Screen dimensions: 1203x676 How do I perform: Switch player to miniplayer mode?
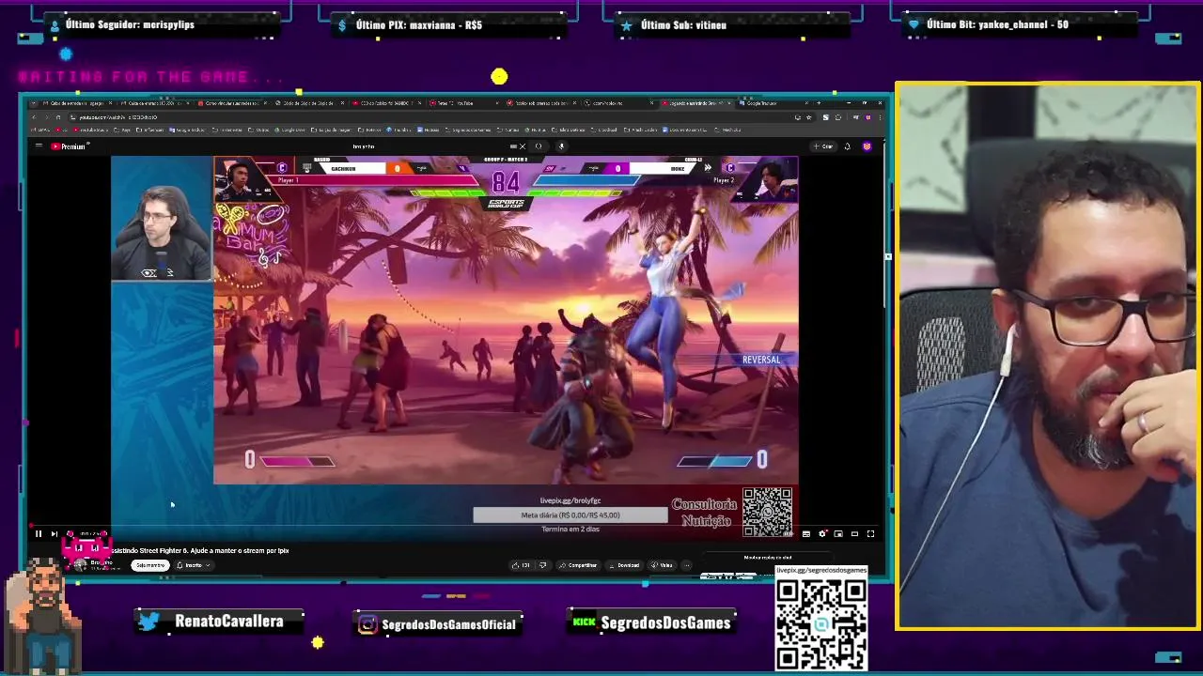[838, 534]
